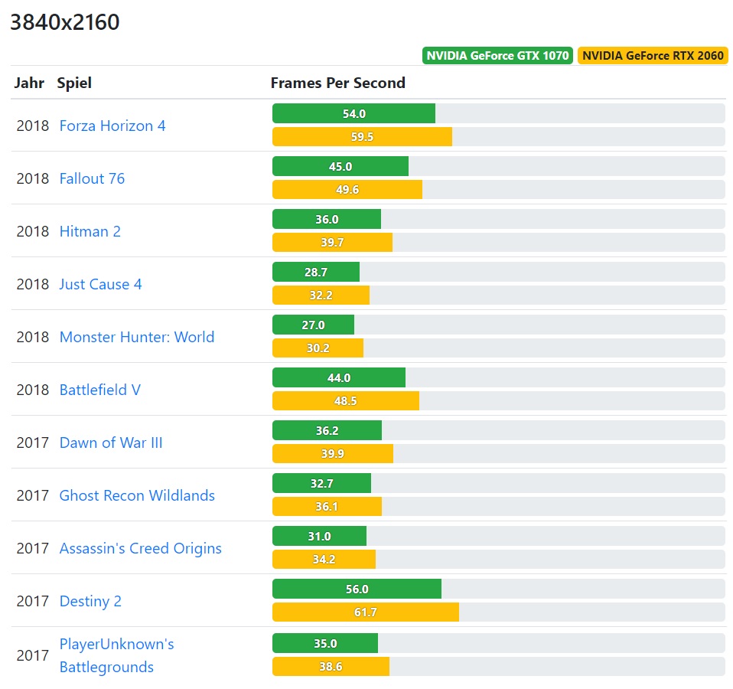The height and width of the screenshot is (689, 733).
Task: Open the Just Cause 4 link
Action: click(x=100, y=284)
